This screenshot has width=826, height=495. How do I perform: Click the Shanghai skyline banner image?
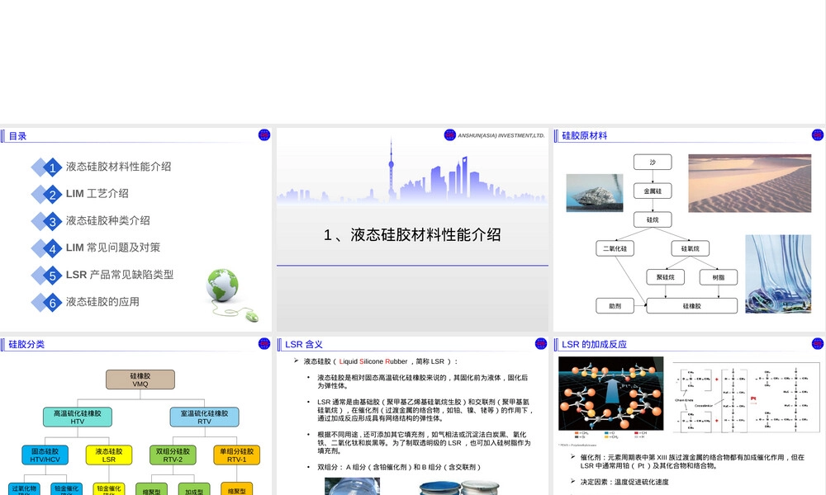tap(412, 171)
